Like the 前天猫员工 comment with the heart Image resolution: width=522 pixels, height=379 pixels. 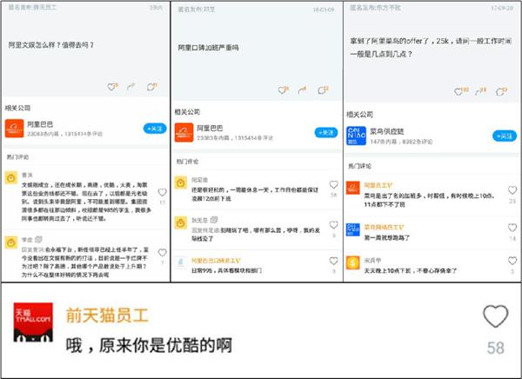(x=495, y=317)
